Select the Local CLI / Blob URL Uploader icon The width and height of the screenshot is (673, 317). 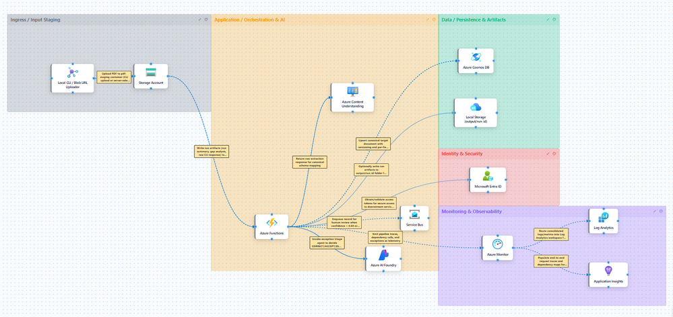point(72,73)
